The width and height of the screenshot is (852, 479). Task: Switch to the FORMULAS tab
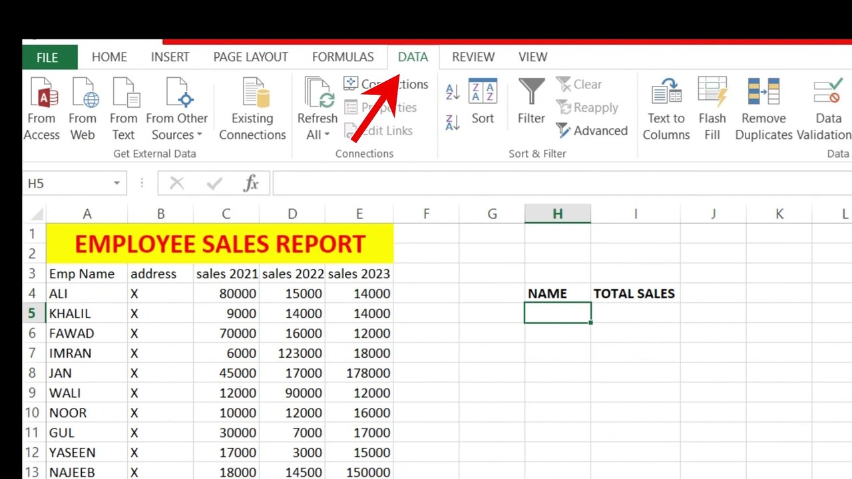point(343,57)
